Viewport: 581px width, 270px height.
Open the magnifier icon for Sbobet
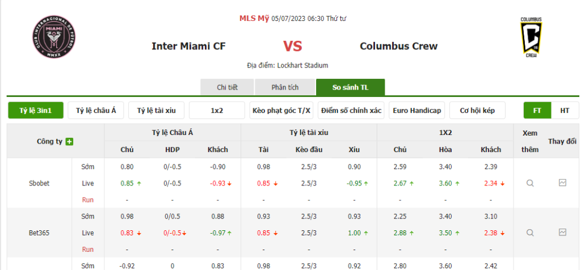tap(530, 183)
